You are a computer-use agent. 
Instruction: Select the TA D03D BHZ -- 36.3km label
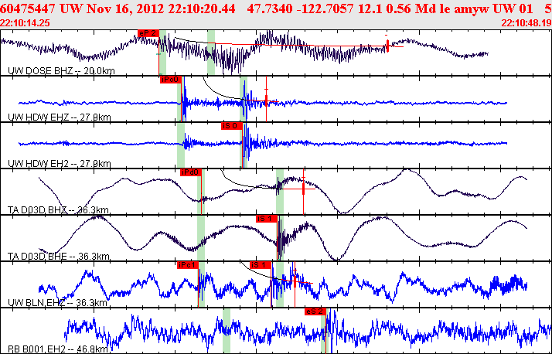click(58, 210)
